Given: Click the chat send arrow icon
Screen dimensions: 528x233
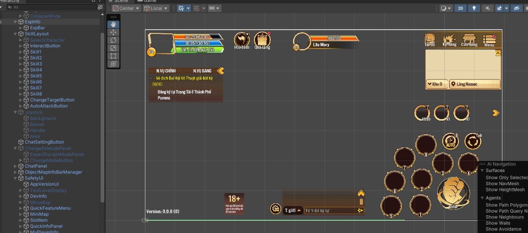Looking at the screenshot, I should (360, 210).
